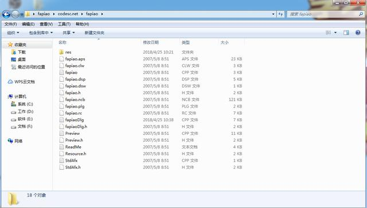Select the fapiao.ncb file icon
This screenshot has width=367, height=208.
tap(61, 99)
